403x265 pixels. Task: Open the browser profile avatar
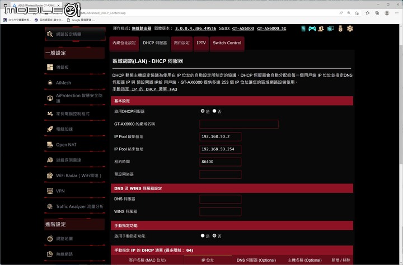pyautogui.click(x=387, y=13)
